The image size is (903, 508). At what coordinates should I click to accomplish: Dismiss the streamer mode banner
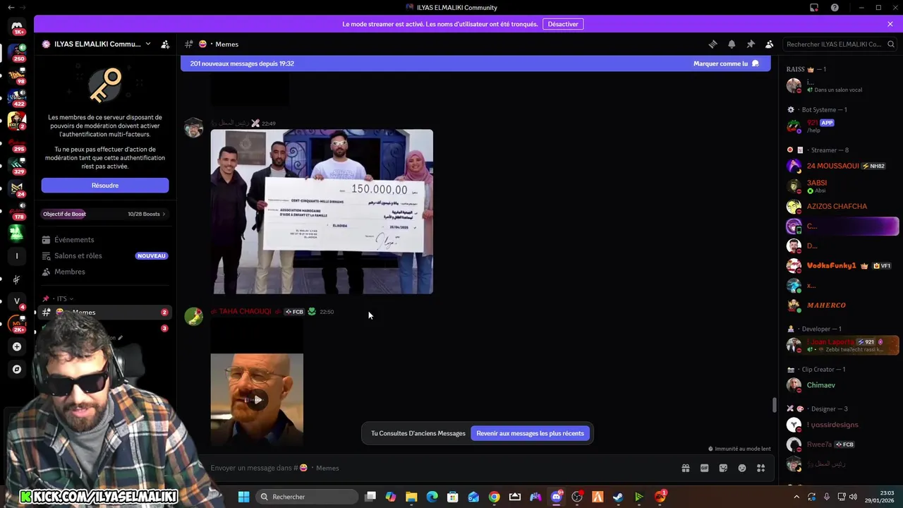(x=890, y=24)
